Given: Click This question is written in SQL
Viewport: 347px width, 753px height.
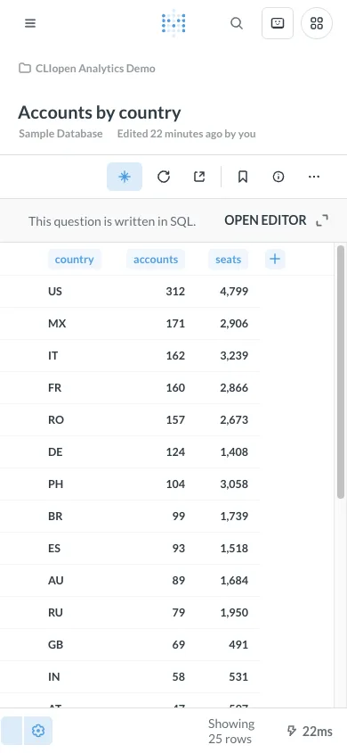Looking at the screenshot, I should [112, 221].
